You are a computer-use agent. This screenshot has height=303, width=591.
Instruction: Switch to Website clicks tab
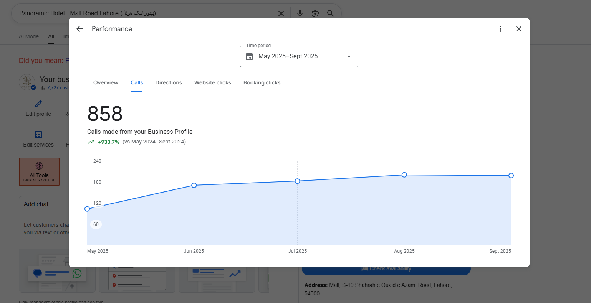pos(213,82)
